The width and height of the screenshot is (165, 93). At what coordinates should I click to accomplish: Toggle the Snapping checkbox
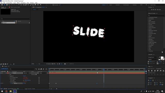pyautogui.click(x=53, y=5)
